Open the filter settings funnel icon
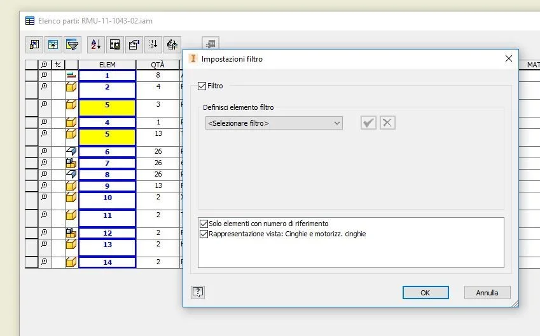The image size is (540, 336). [73, 44]
